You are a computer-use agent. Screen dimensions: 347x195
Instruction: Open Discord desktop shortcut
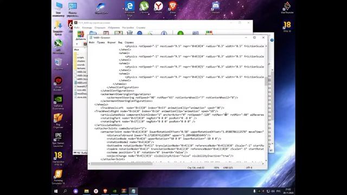[x=216, y=8]
